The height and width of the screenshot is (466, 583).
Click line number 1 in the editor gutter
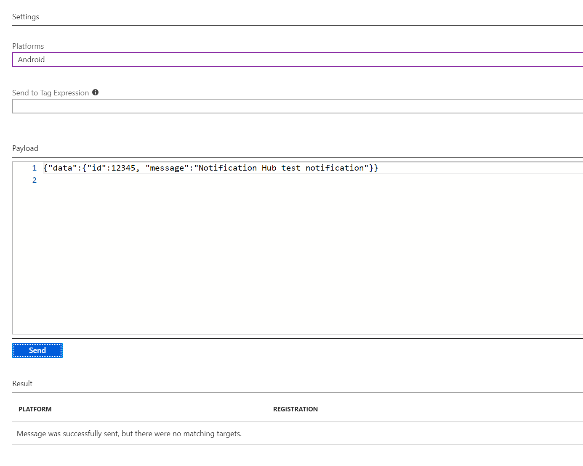point(34,168)
